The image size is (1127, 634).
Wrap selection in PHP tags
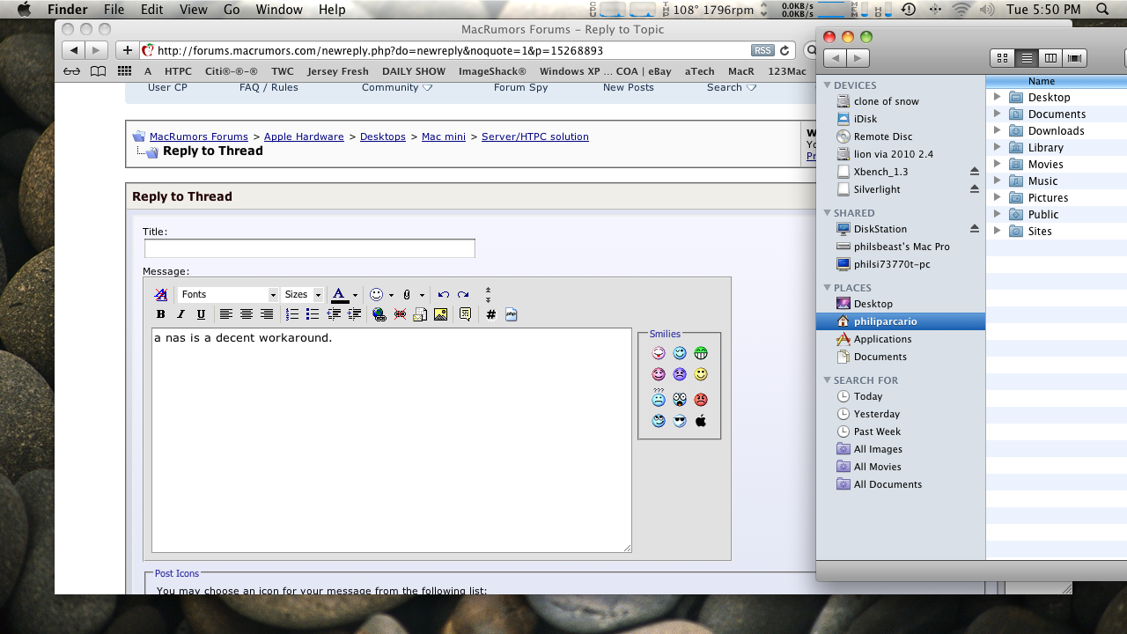click(511, 314)
